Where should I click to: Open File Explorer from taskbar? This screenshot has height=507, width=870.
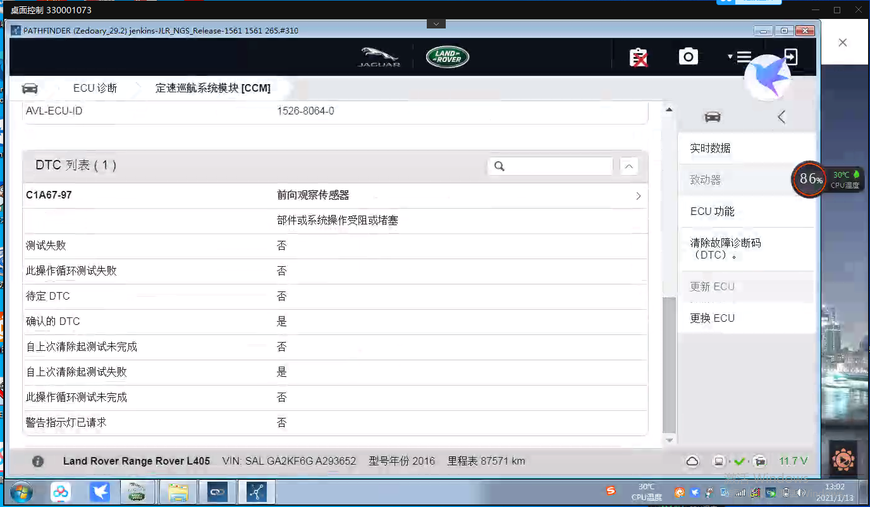coord(178,492)
